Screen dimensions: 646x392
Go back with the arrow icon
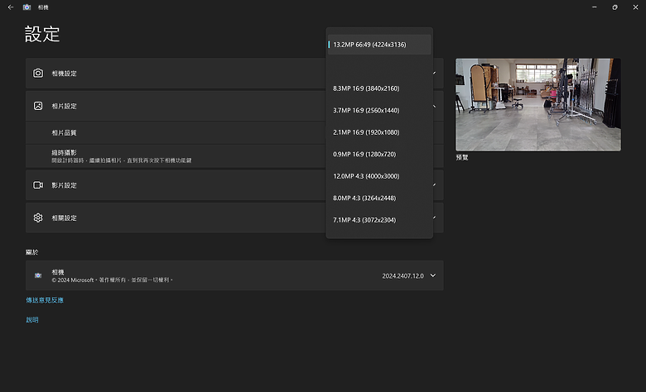[x=11, y=7]
